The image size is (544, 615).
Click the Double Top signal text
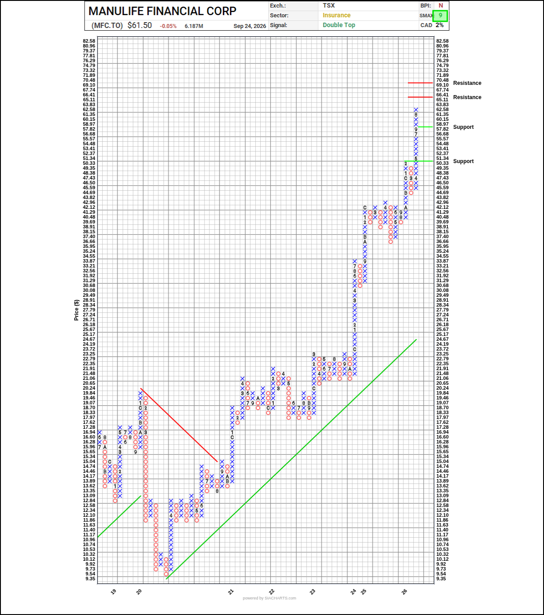[x=339, y=25]
